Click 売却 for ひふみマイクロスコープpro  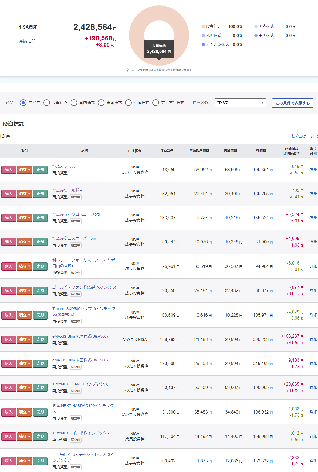coord(40,218)
